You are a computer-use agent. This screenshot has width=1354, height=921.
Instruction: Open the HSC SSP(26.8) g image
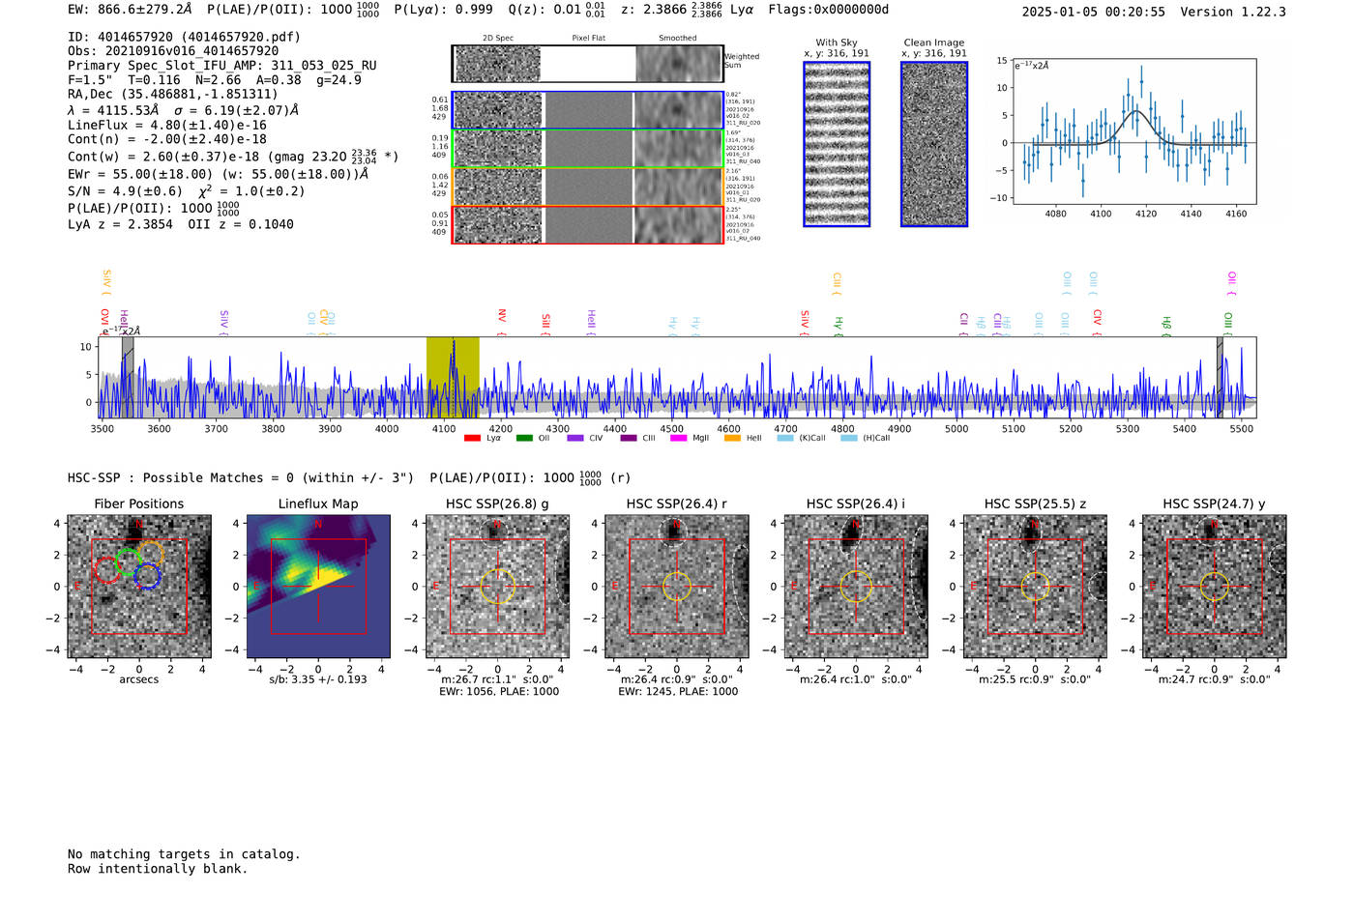(498, 587)
